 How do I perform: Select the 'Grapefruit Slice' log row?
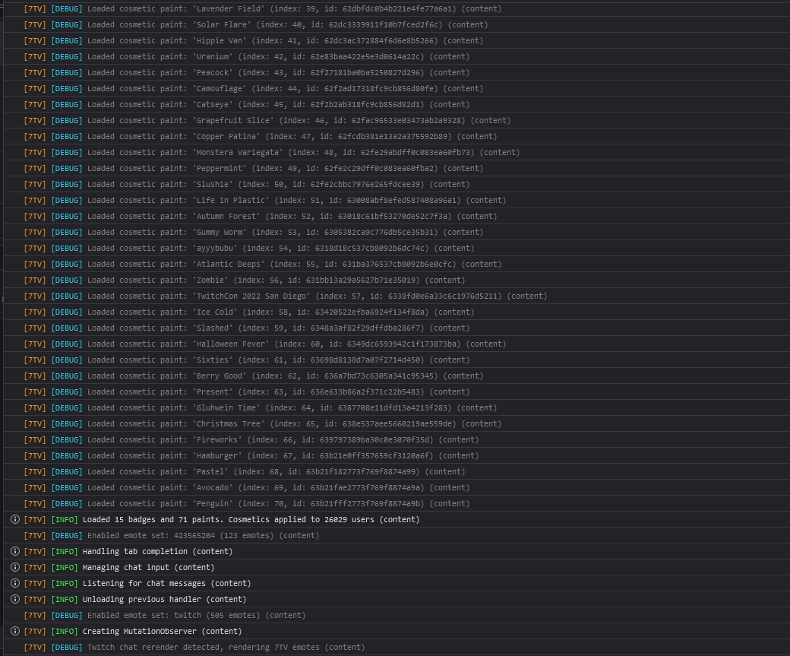coord(397,121)
